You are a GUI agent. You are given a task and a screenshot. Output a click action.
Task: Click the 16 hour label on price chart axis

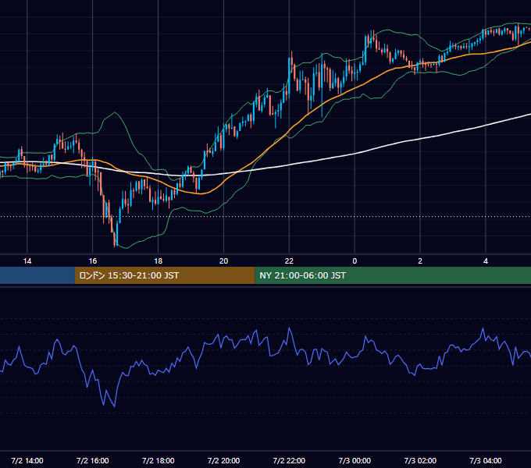pos(92,261)
